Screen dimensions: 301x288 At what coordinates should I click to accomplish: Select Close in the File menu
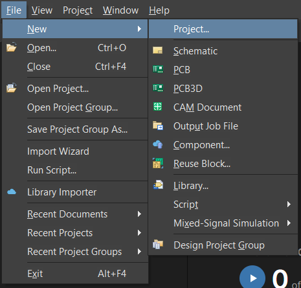point(75,67)
